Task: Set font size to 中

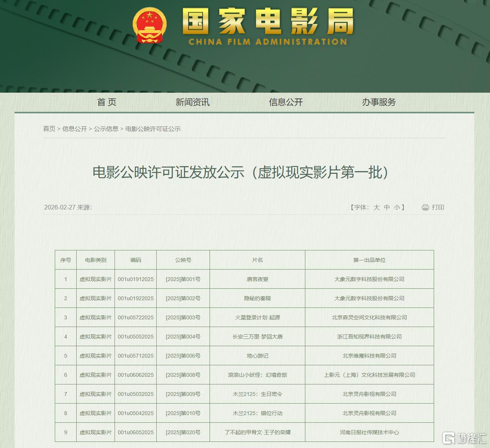Action: coord(387,207)
